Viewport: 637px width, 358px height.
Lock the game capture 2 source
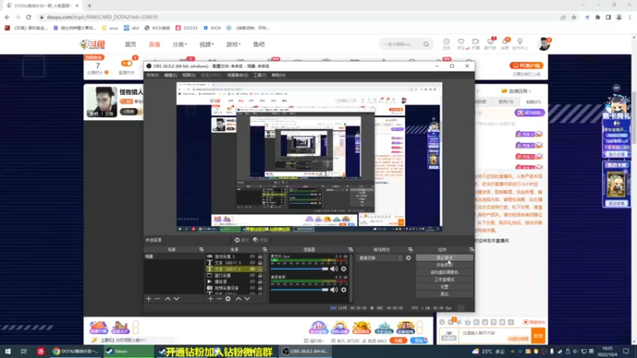click(x=260, y=256)
